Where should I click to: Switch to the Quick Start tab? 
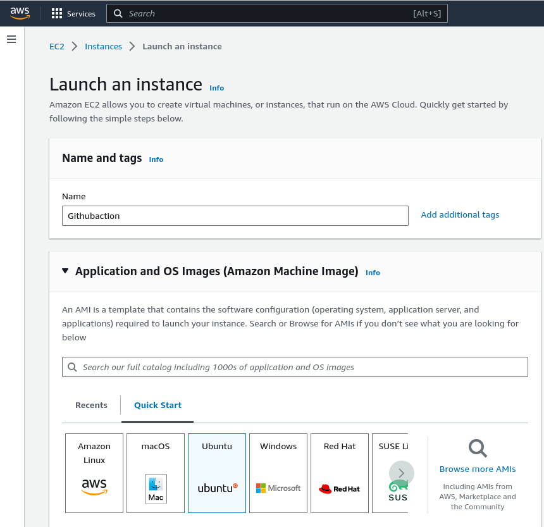pyautogui.click(x=158, y=405)
